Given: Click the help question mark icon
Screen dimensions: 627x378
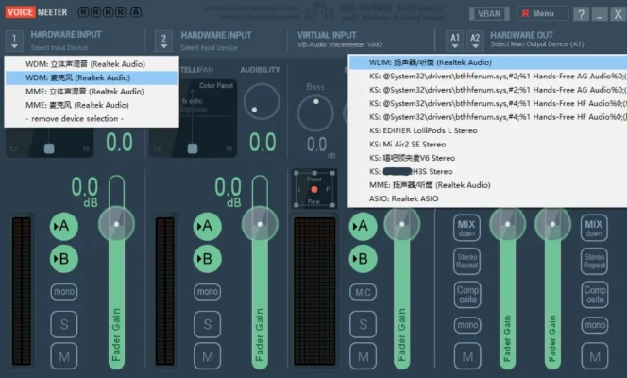Looking at the screenshot, I should tap(583, 14).
